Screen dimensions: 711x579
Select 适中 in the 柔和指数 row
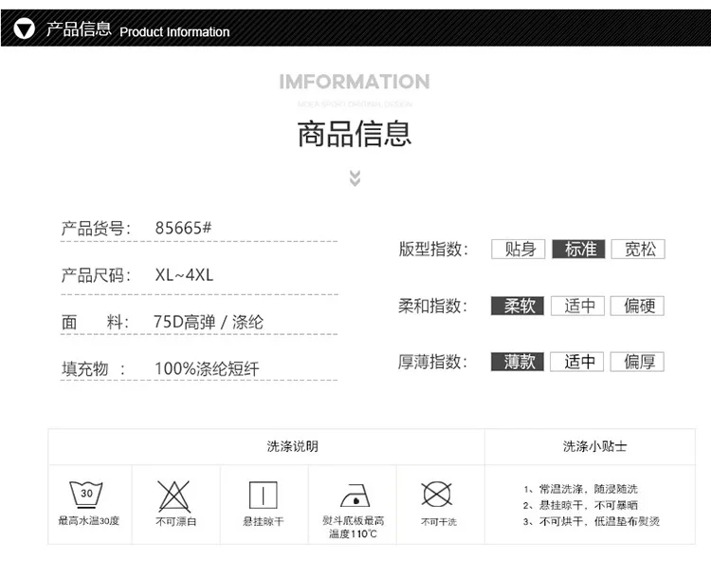[577, 306]
